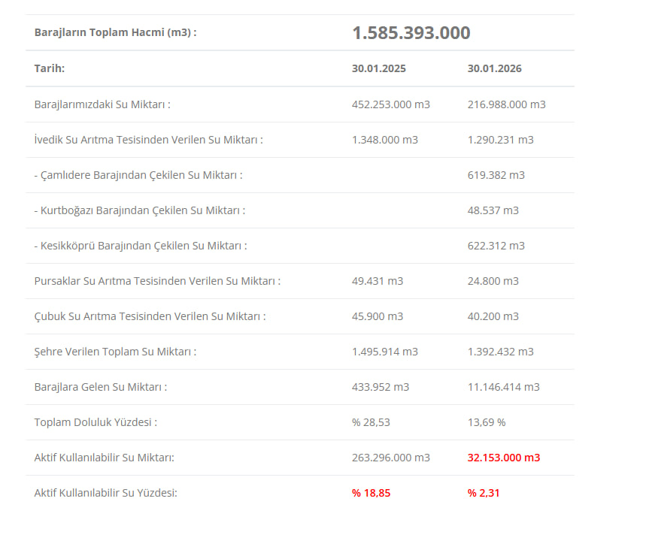The image size is (649, 553).
Task: Click the "Barajların Toplam Hacmi (m3)" label
Action: (x=115, y=32)
